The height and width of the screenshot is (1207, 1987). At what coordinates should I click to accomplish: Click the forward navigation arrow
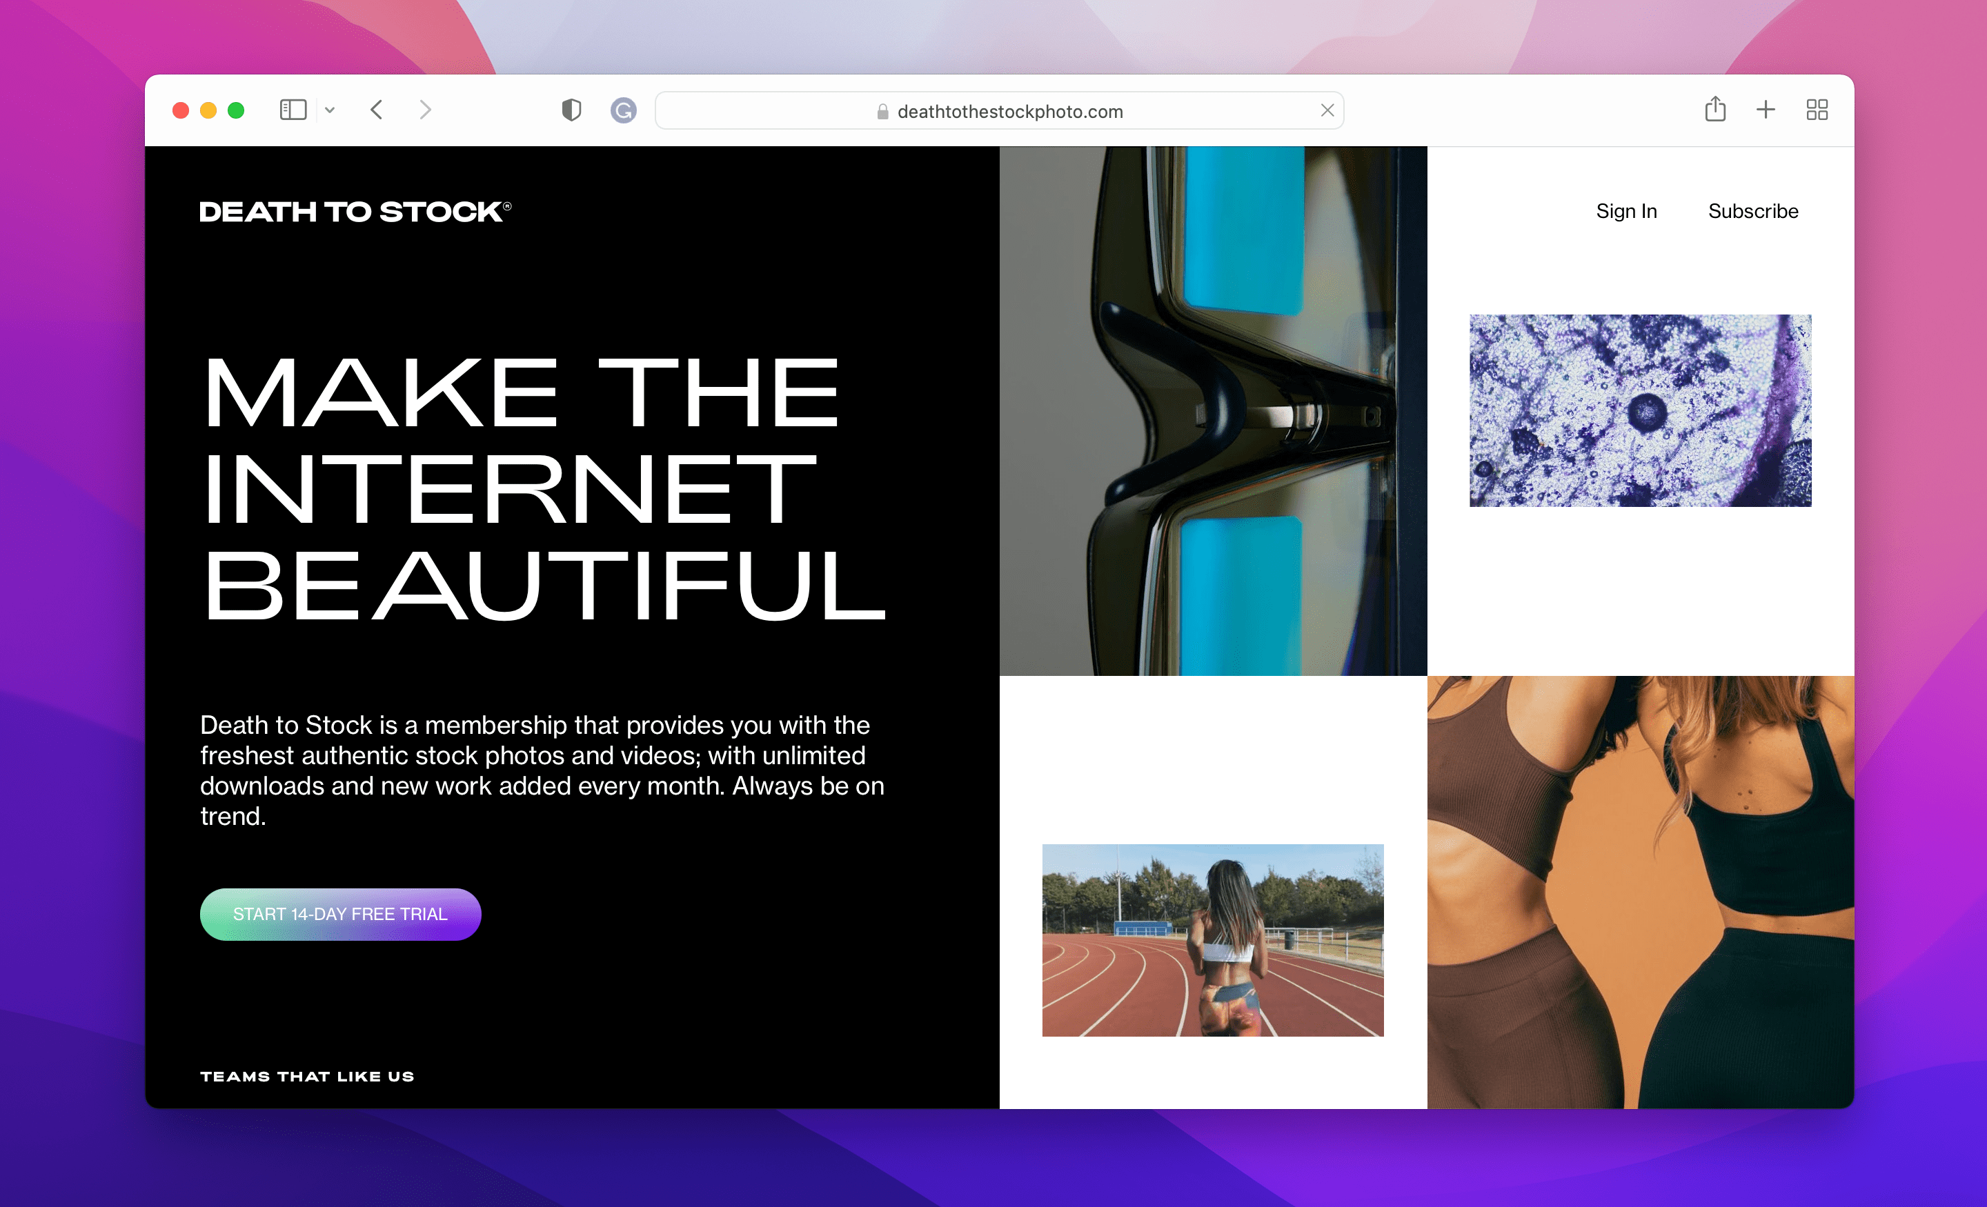pyautogui.click(x=425, y=110)
